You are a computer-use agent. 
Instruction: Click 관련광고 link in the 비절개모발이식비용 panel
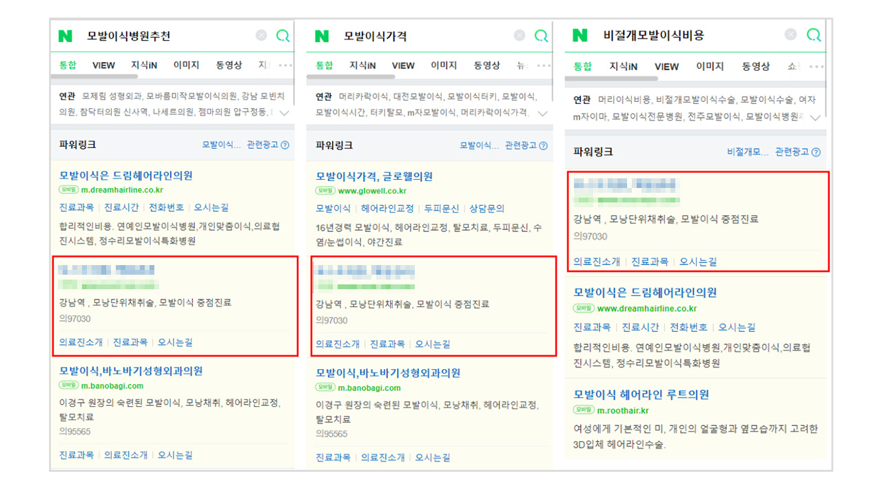pos(792,152)
